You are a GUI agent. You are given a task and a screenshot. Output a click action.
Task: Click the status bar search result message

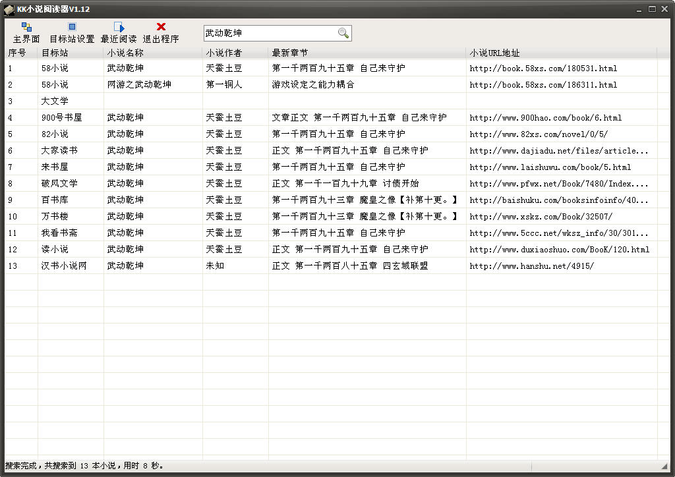[84, 465]
